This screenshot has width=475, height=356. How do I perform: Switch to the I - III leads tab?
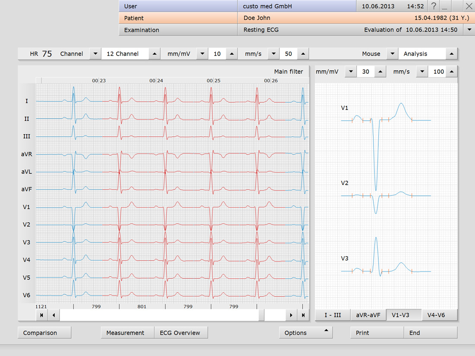tap(332, 315)
